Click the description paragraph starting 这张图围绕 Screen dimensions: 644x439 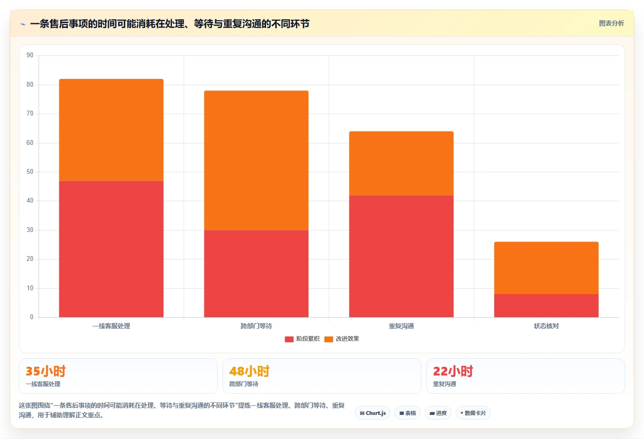182,410
